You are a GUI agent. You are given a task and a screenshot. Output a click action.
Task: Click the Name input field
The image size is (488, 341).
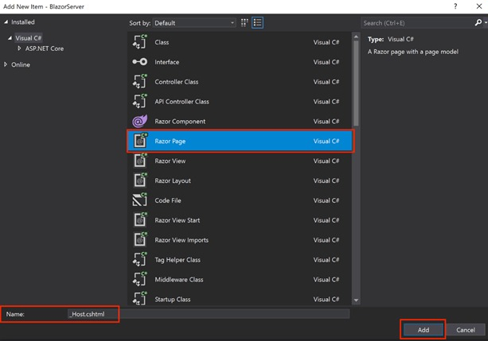(207, 315)
